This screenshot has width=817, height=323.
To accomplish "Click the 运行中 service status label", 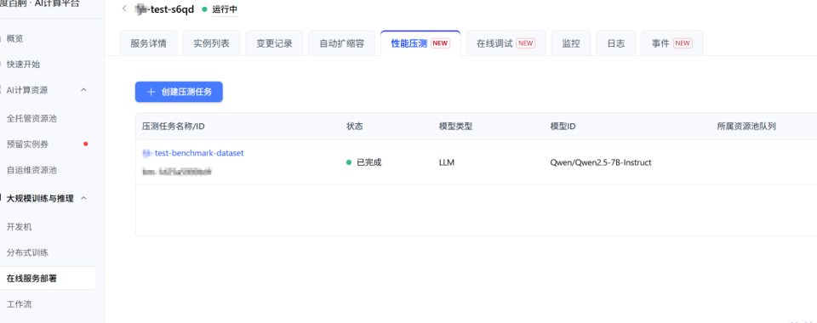I will click(x=225, y=9).
